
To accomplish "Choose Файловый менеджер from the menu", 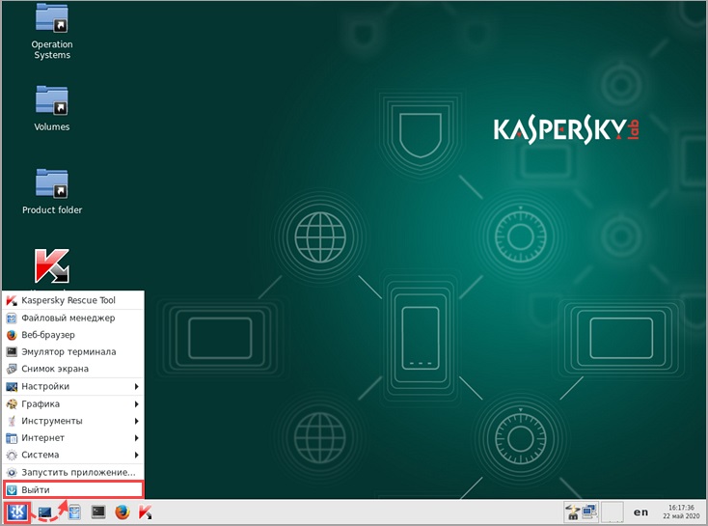I will coord(73,318).
